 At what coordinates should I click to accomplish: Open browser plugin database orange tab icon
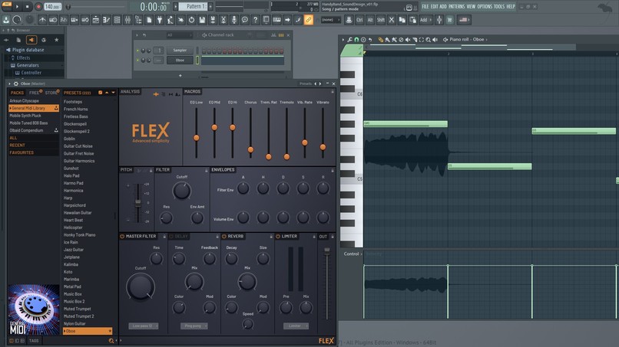(x=31, y=40)
